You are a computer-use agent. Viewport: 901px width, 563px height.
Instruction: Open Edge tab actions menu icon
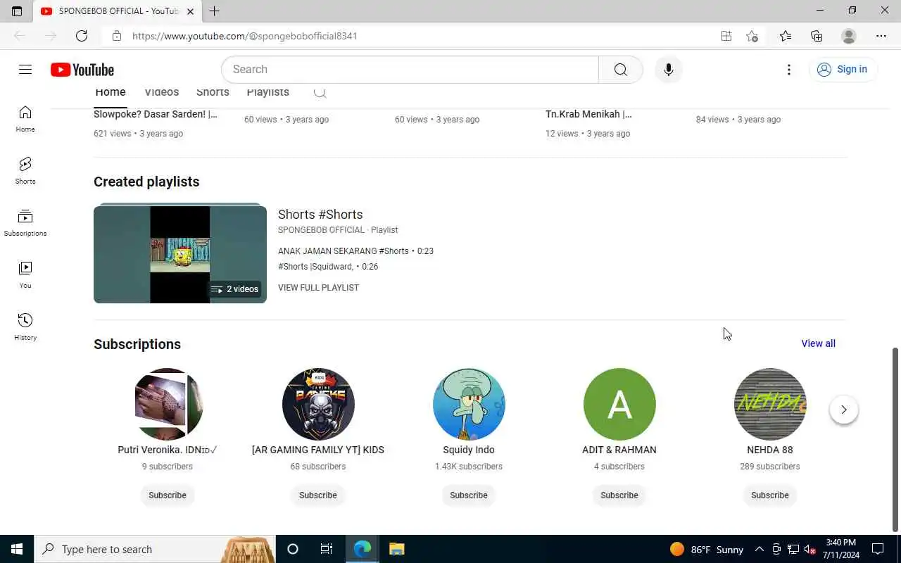coord(17,11)
